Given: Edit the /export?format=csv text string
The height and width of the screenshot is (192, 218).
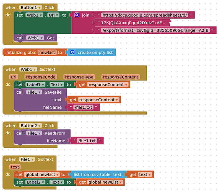Looking at the screenshot, I should point(155,30).
